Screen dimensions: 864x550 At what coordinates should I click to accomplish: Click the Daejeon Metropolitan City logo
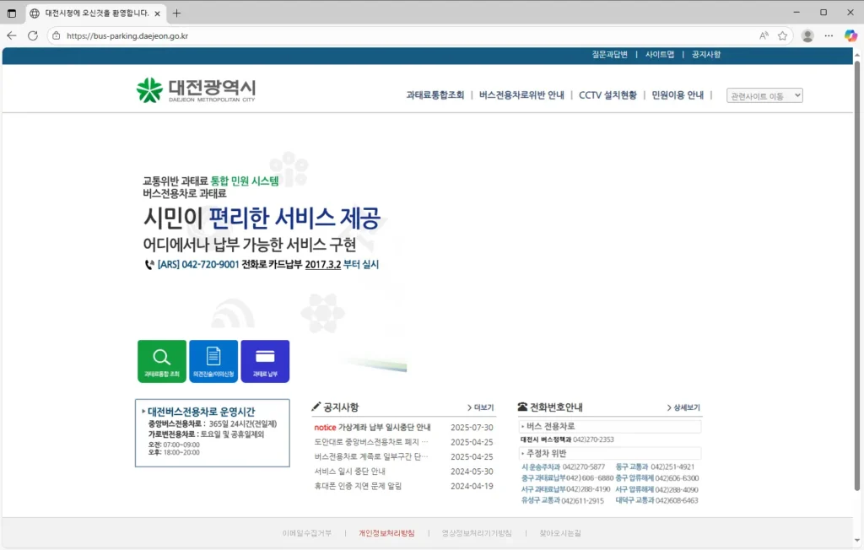[197, 90]
